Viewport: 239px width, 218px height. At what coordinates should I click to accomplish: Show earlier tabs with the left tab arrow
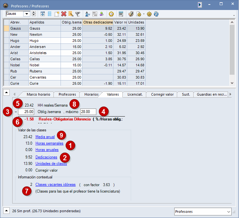point(14,94)
